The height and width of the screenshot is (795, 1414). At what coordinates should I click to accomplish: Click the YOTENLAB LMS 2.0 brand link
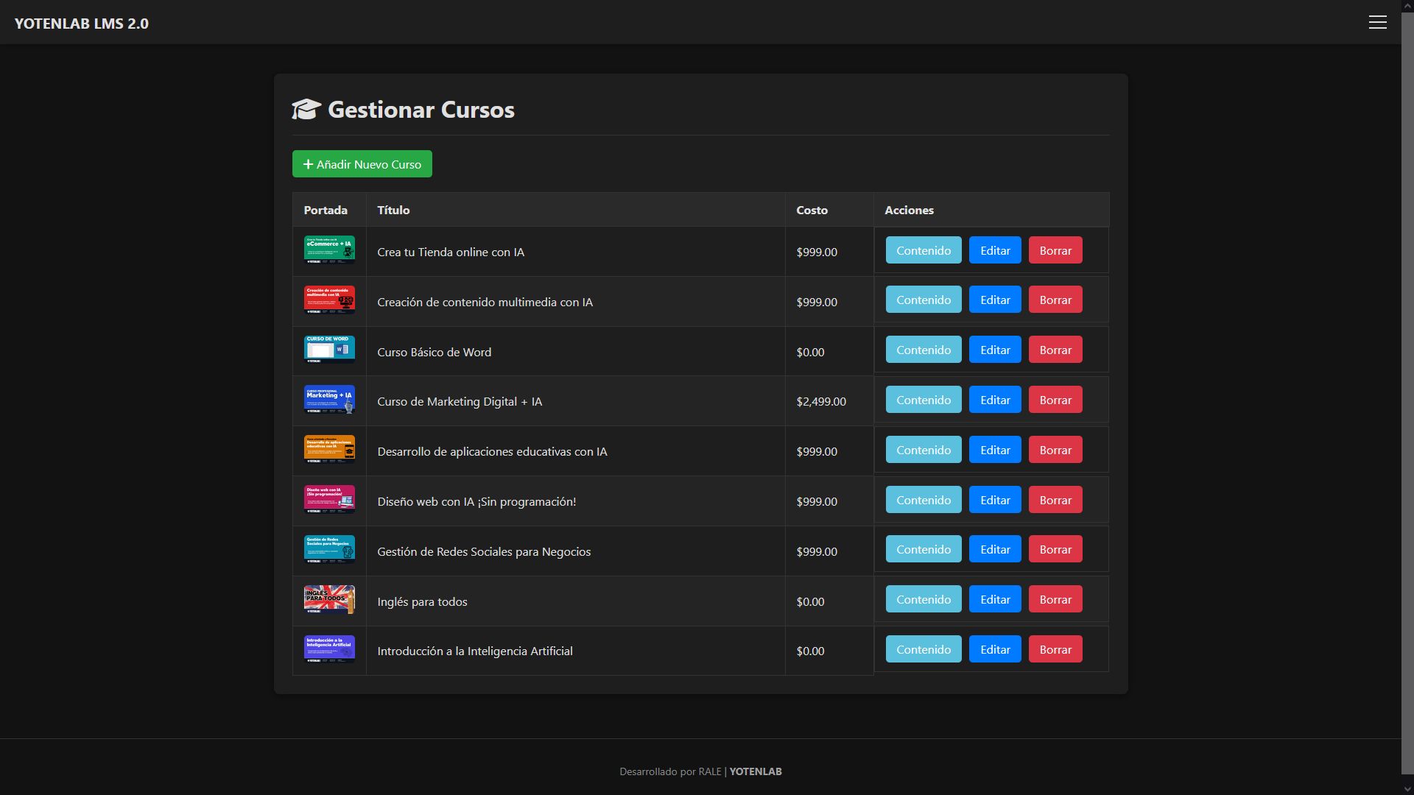(82, 24)
